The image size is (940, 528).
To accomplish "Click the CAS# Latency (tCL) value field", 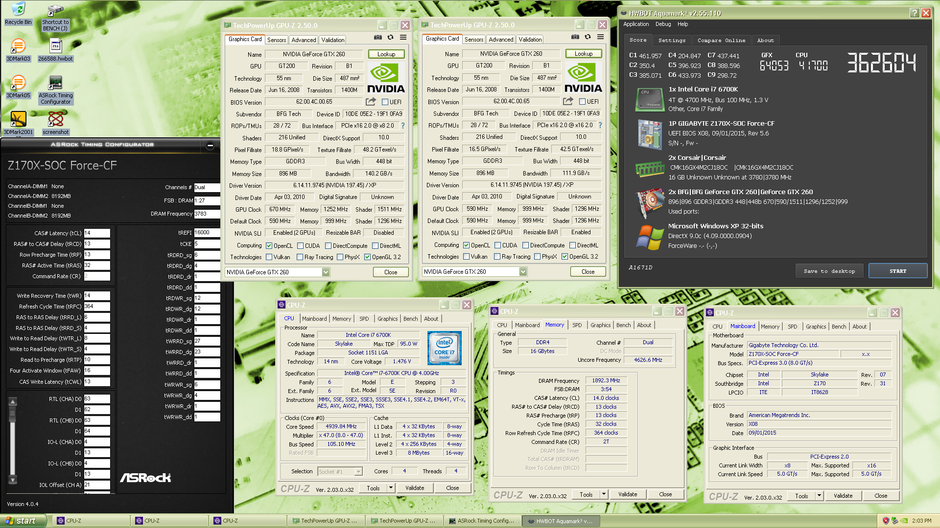I will tap(97, 233).
